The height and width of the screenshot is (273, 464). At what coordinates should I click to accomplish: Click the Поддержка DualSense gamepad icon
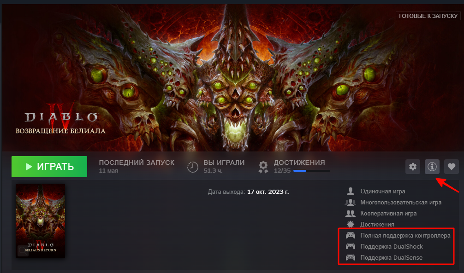[x=351, y=257]
